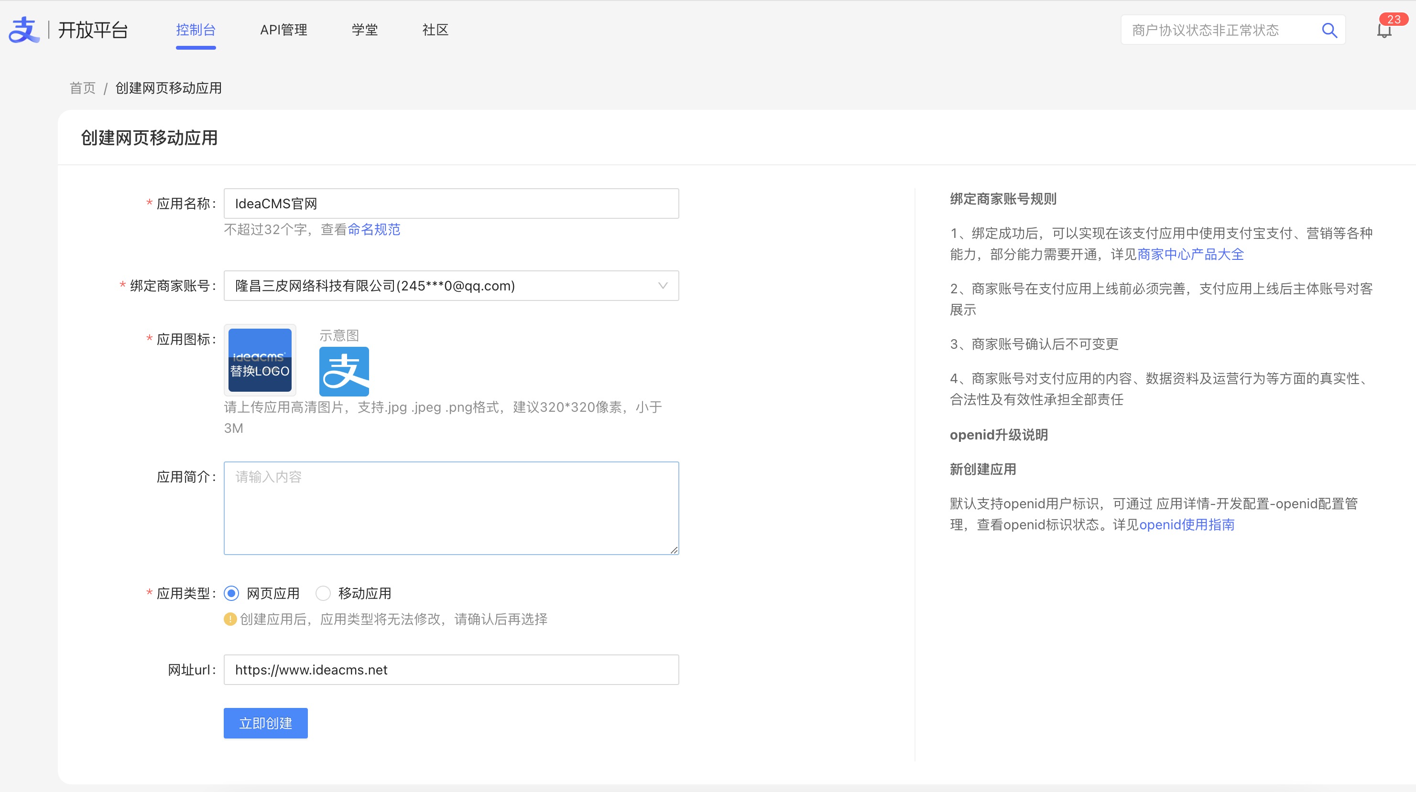This screenshot has height=792, width=1416.
Task: Open the 命名规范 link
Action: pyautogui.click(x=374, y=230)
